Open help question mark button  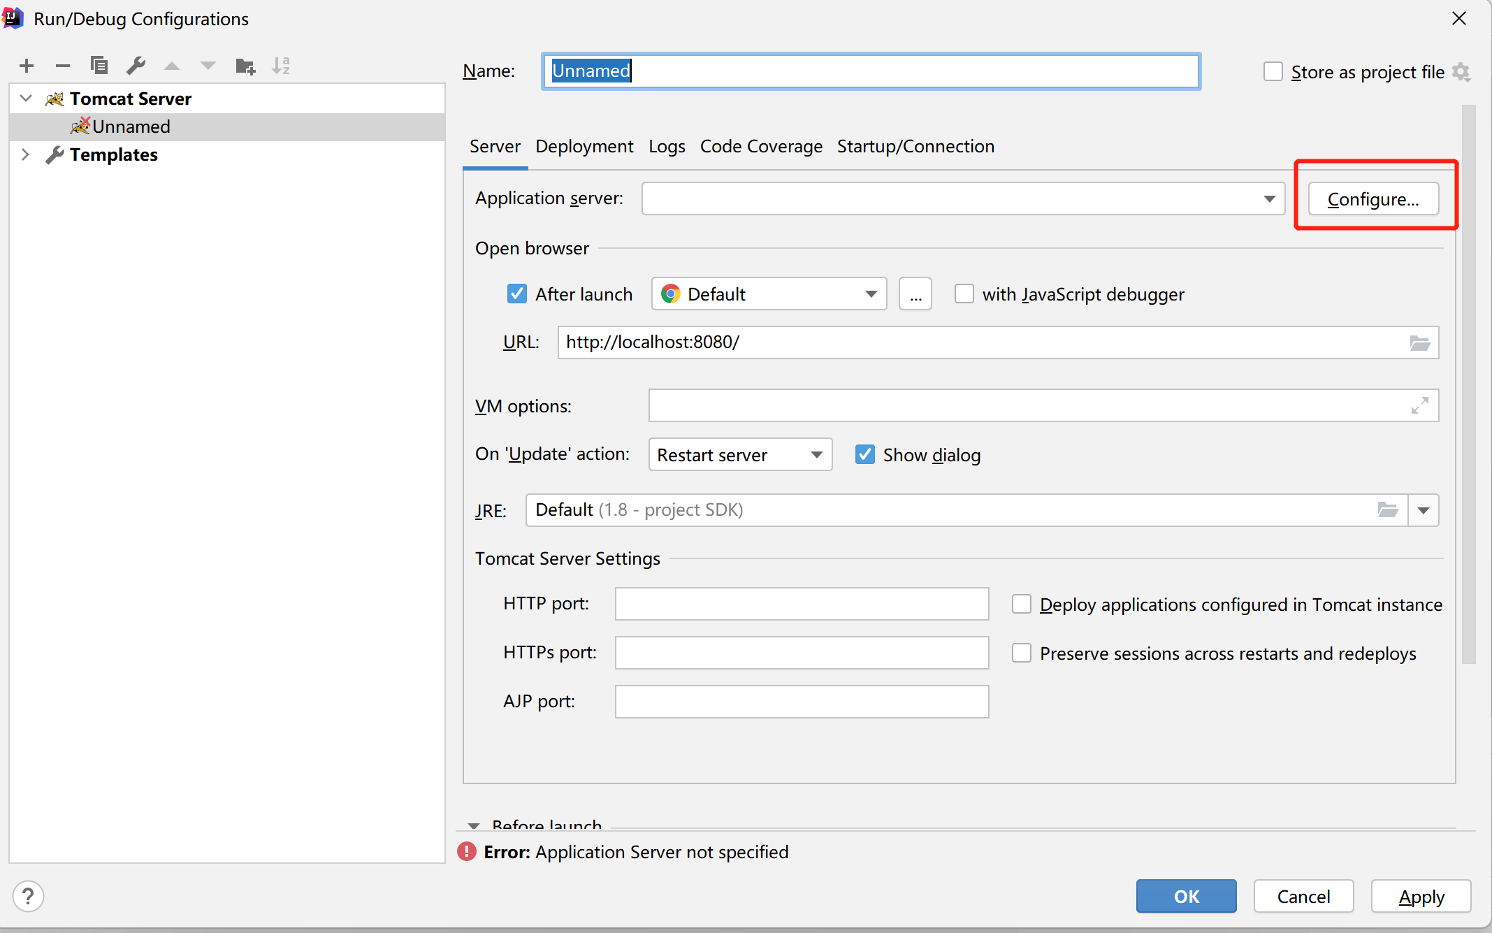[28, 896]
